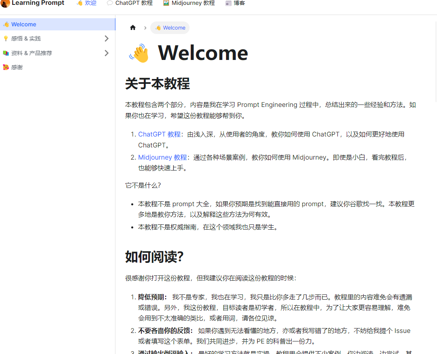Viewport: 437px width, 354px height.
Task: Click the speech bubble icon in the top navbar
Action: [110, 3]
